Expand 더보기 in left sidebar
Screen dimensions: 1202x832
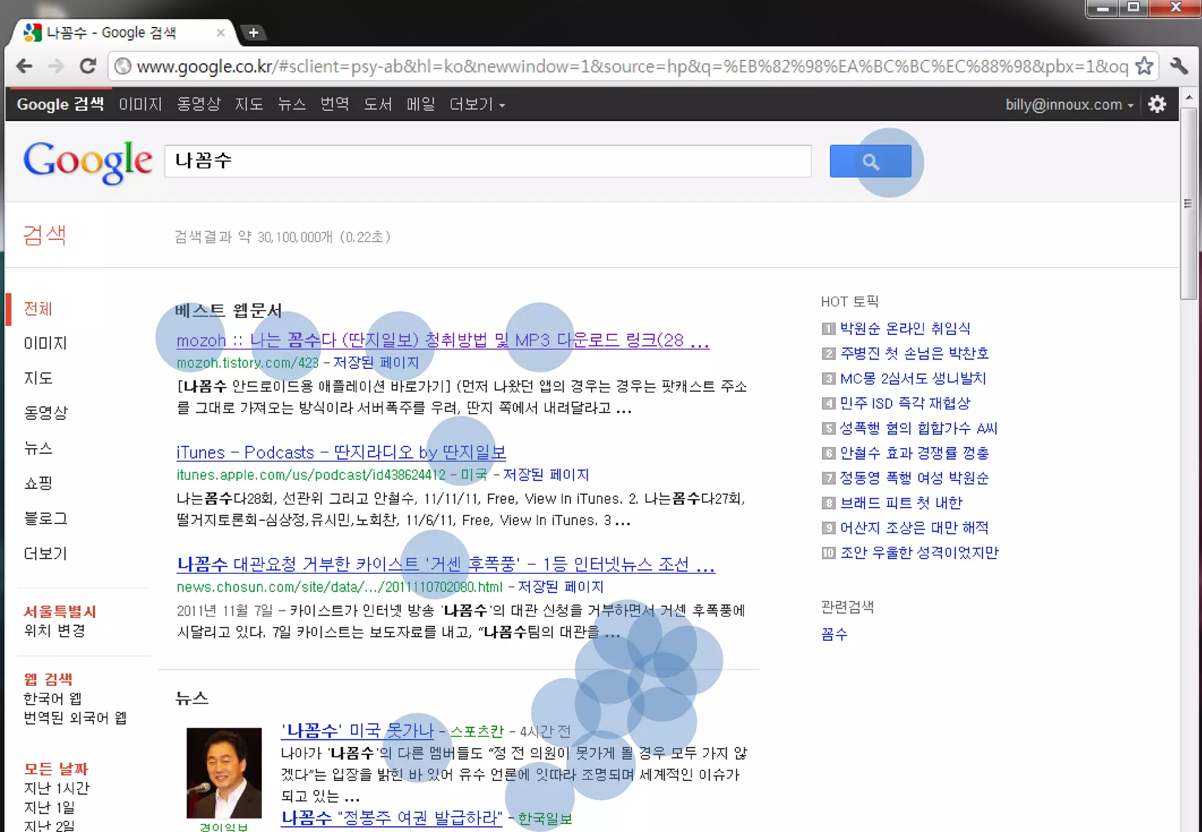(x=45, y=553)
